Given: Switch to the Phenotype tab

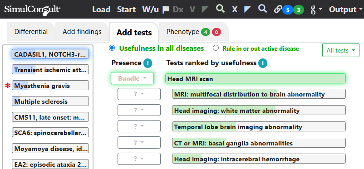Looking at the screenshot, I should coord(193,32).
